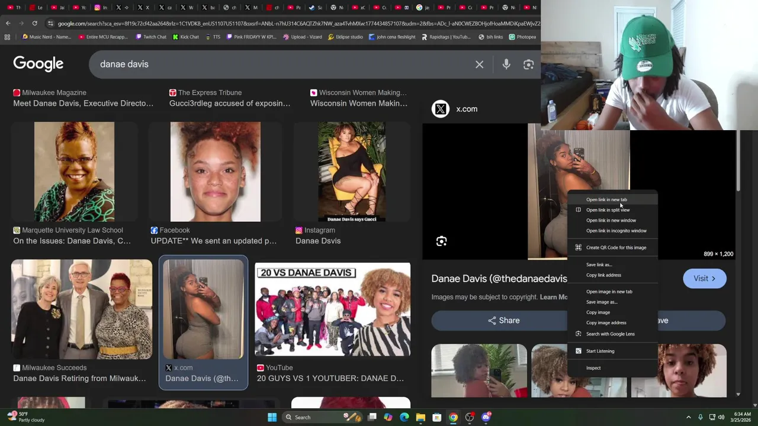The height and width of the screenshot is (426, 758).
Task: Click the Visit button
Action: (704, 279)
